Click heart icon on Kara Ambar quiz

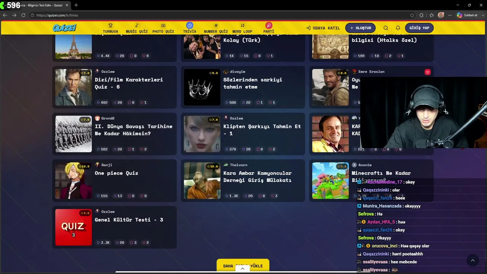[272, 196]
